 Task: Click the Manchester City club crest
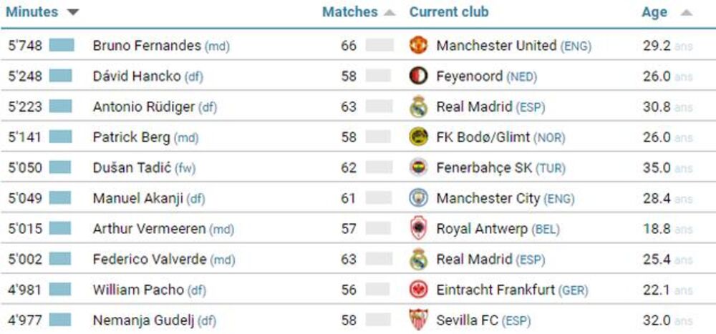418,198
